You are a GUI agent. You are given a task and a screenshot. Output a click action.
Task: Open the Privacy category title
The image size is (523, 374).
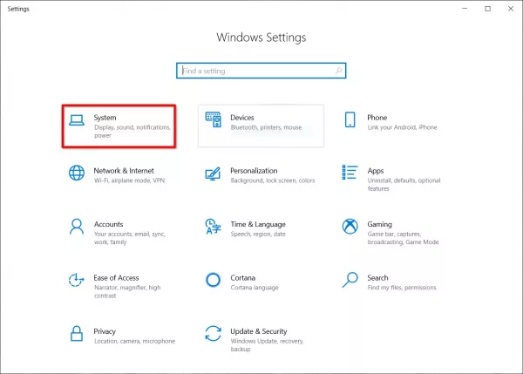[x=105, y=331]
